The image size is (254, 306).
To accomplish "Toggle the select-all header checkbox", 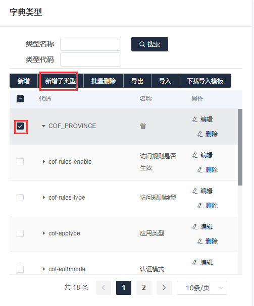I will (x=20, y=99).
